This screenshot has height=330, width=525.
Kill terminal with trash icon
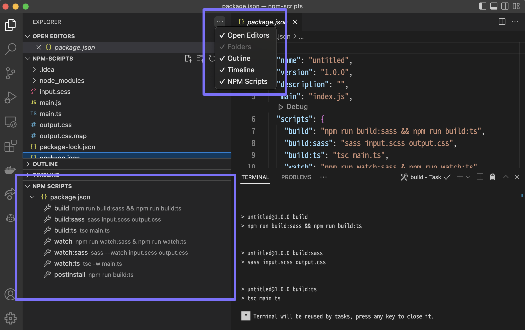point(492,177)
